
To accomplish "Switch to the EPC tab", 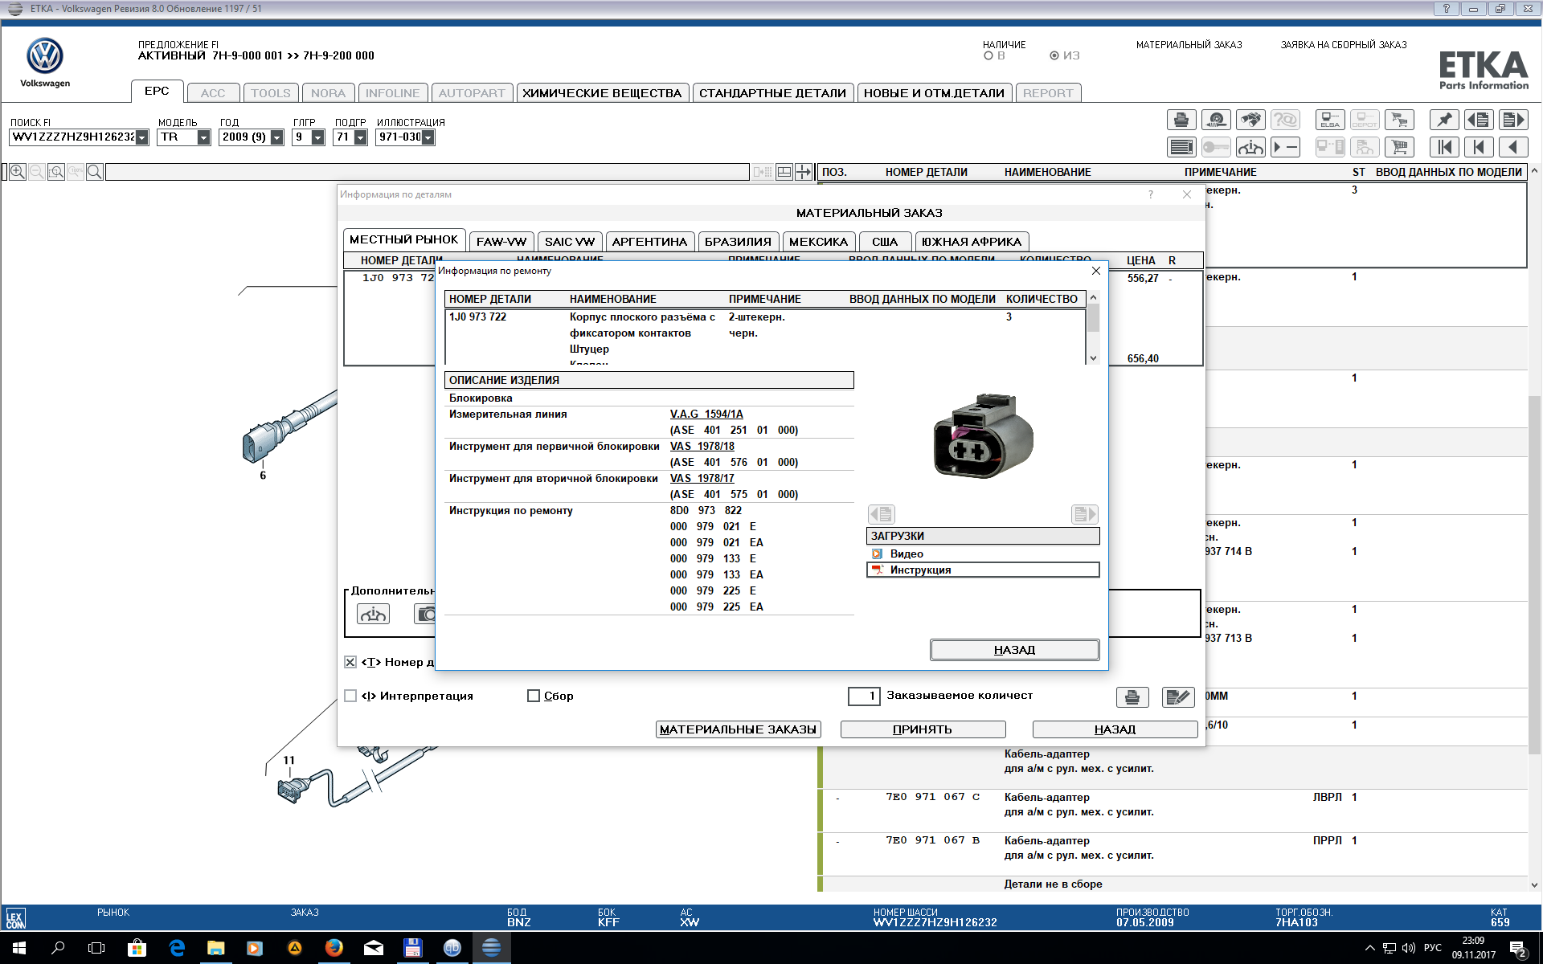I will pyautogui.click(x=157, y=92).
